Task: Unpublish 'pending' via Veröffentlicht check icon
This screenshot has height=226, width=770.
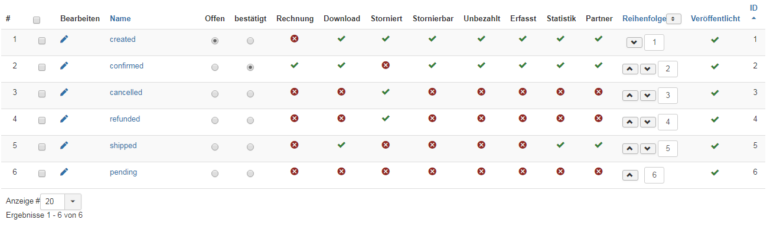Action: (x=715, y=172)
